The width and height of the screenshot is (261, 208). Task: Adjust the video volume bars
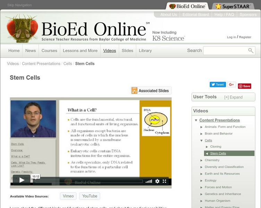point(149,181)
